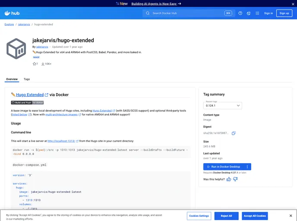Screen dimensions: 297x221
Task: Click the Tag summary heading
Action: click(214, 94)
